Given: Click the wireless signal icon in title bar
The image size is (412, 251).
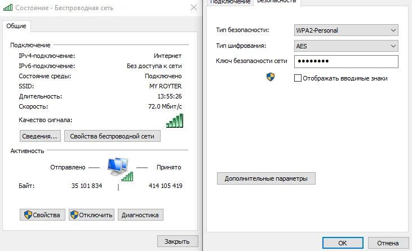Looking at the screenshot, I should pyautogui.click(x=8, y=7).
